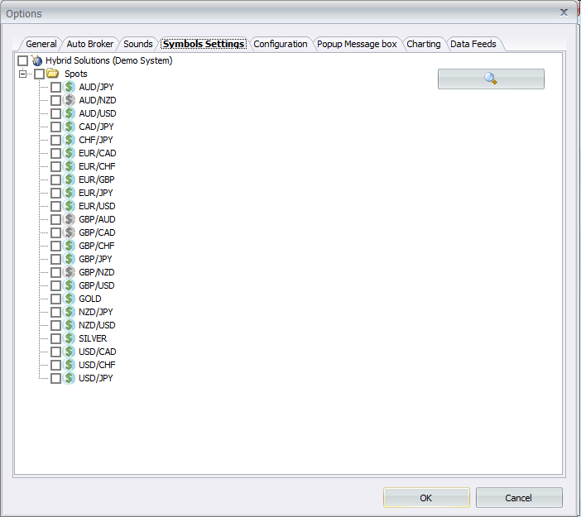Collapse the Spots tree node
Screen dimensions: 581x517
coord(22,74)
